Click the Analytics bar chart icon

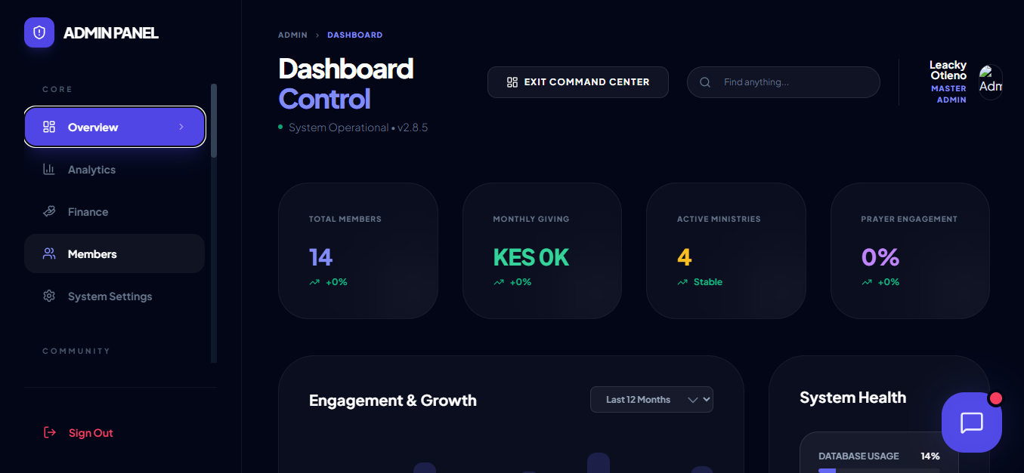[49, 170]
